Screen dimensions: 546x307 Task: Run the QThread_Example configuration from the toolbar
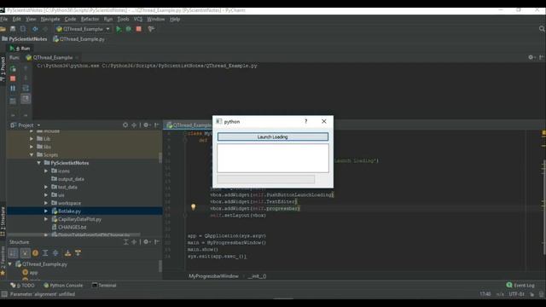tap(119, 29)
